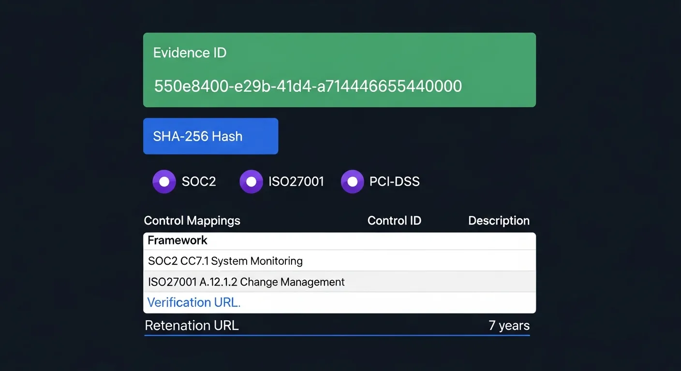The image size is (681, 371).
Task: Click the Control ID column header
Action: click(394, 220)
